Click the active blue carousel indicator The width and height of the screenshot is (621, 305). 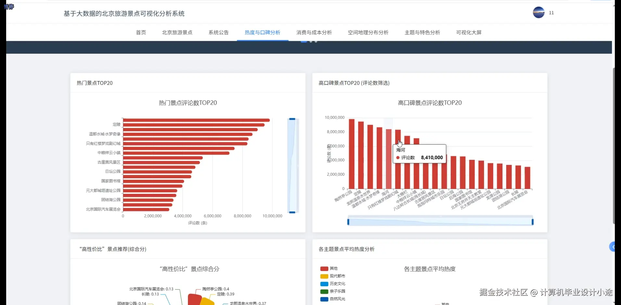(304, 41)
